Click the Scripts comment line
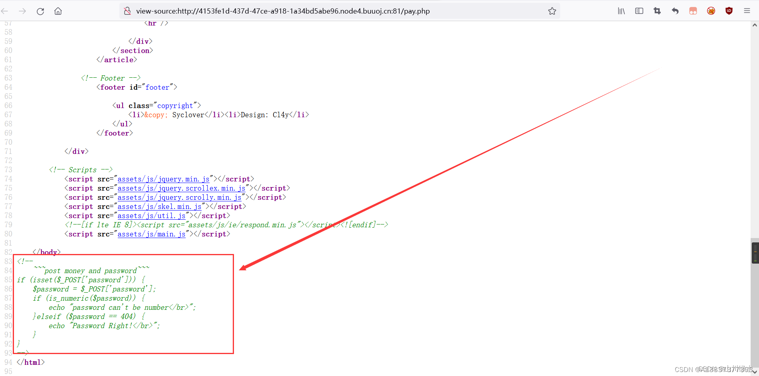The height and width of the screenshot is (376, 759). (81, 170)
